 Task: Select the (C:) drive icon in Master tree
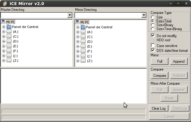pos(9,37)
